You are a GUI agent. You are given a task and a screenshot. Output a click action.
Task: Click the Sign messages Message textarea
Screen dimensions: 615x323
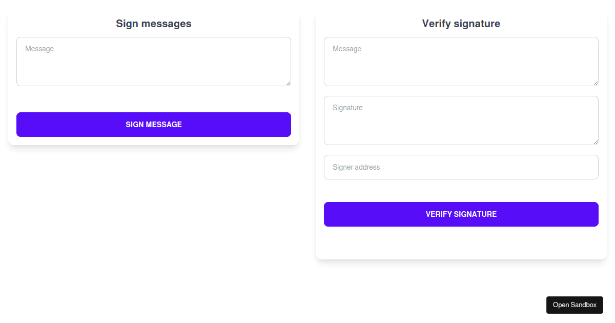tap(154, 61)
